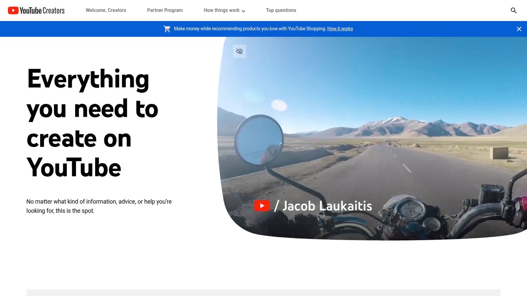Click the chevron icon after How things work
The image size is (527, 296).
click(x=243, y=11)
